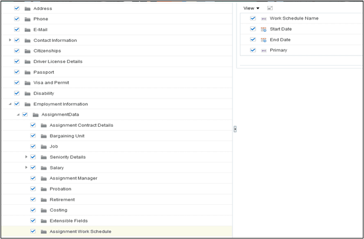Click the folder icon beside E-Mail
Viewport: 364px width, 239px height.
click(x=28, y=30)
